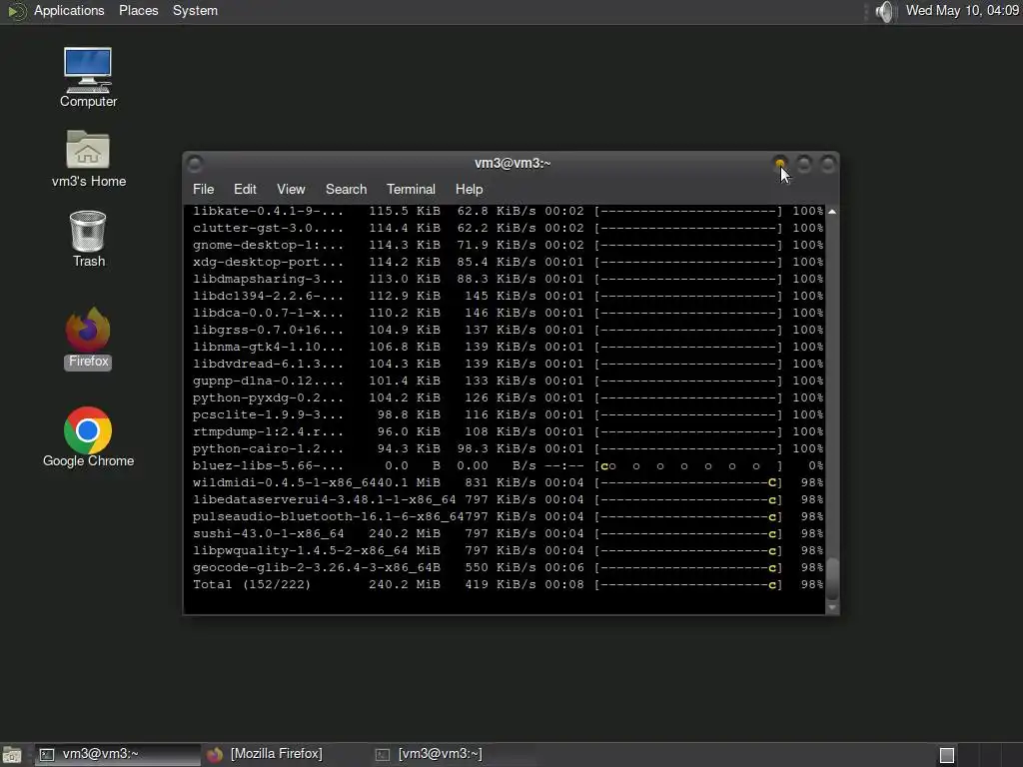Click the text 'libpwquality-1.4.5-2-x86_64'
The height and width of the screenshot is (767, 1023).
[300, 550]
